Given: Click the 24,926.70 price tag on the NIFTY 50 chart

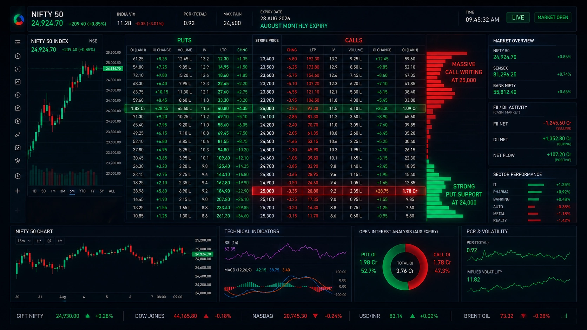Looking at the screenshot, I should (x=203, y=254).
